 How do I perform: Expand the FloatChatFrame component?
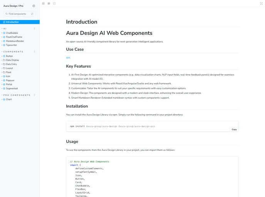click(14, 37)
